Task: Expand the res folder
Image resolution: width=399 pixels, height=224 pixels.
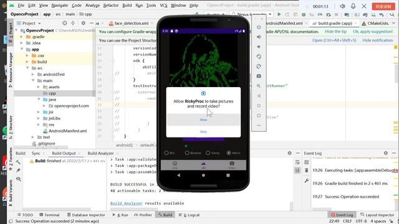Action: [x=39, y=124]
